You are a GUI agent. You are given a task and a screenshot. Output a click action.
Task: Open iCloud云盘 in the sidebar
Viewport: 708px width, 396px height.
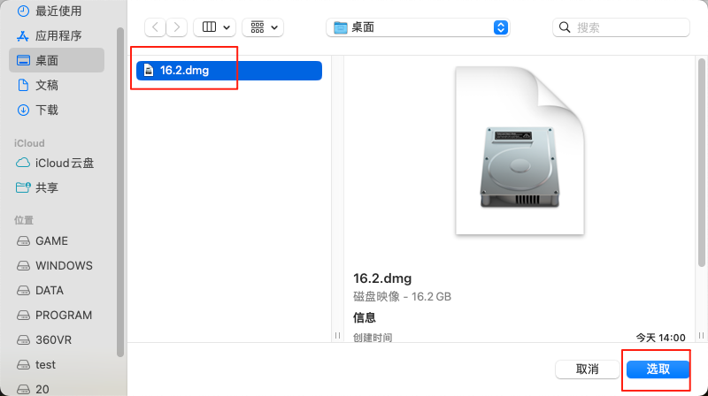(64, 164)
